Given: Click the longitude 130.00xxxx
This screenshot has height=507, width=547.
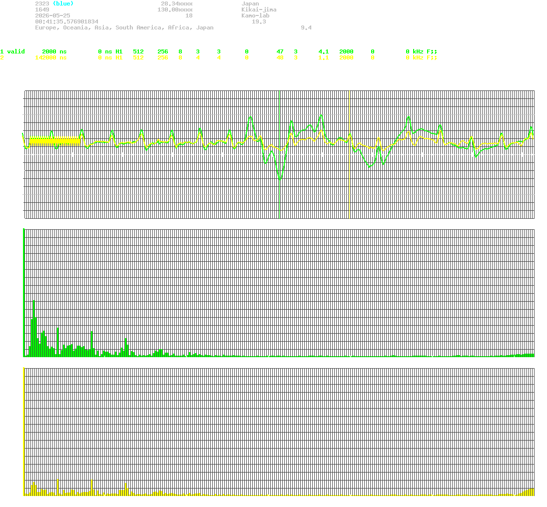Looking at the screenshot, I should (175, 9).
